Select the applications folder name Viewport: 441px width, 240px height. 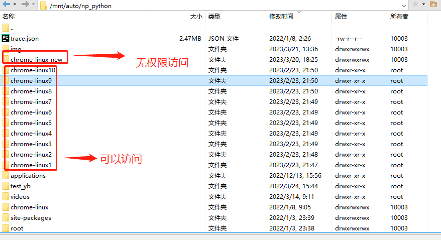point(28,176)
